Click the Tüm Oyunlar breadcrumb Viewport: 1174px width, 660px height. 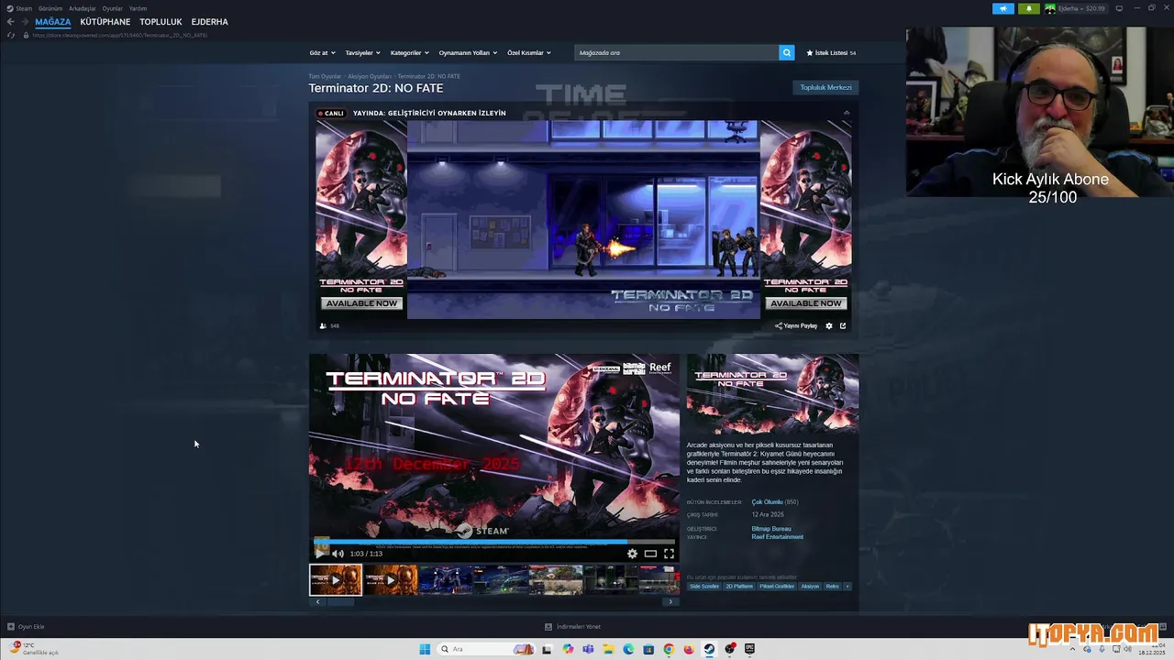tap(325, 76)
